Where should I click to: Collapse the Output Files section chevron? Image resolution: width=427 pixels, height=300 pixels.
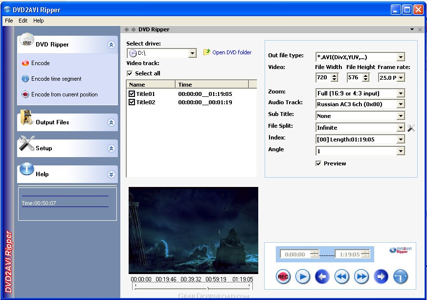point(111,122)
